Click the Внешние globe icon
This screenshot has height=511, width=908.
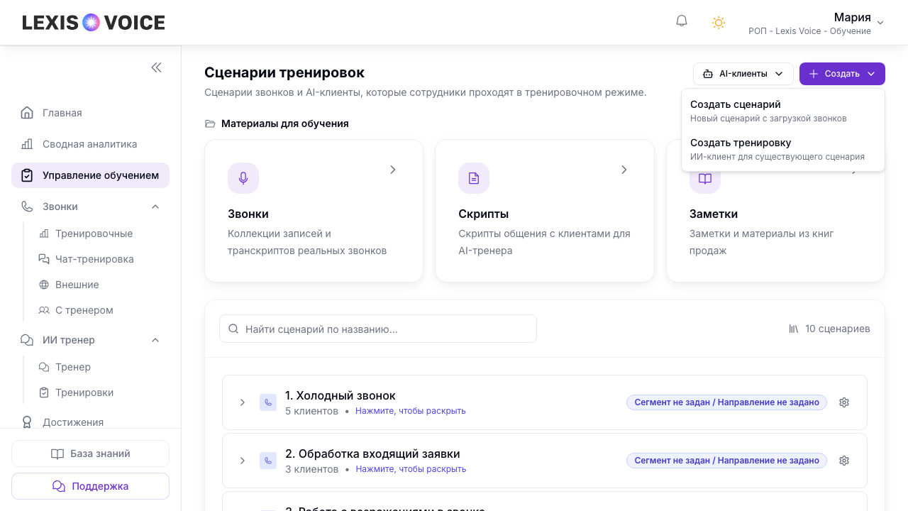tap(44, 285)
